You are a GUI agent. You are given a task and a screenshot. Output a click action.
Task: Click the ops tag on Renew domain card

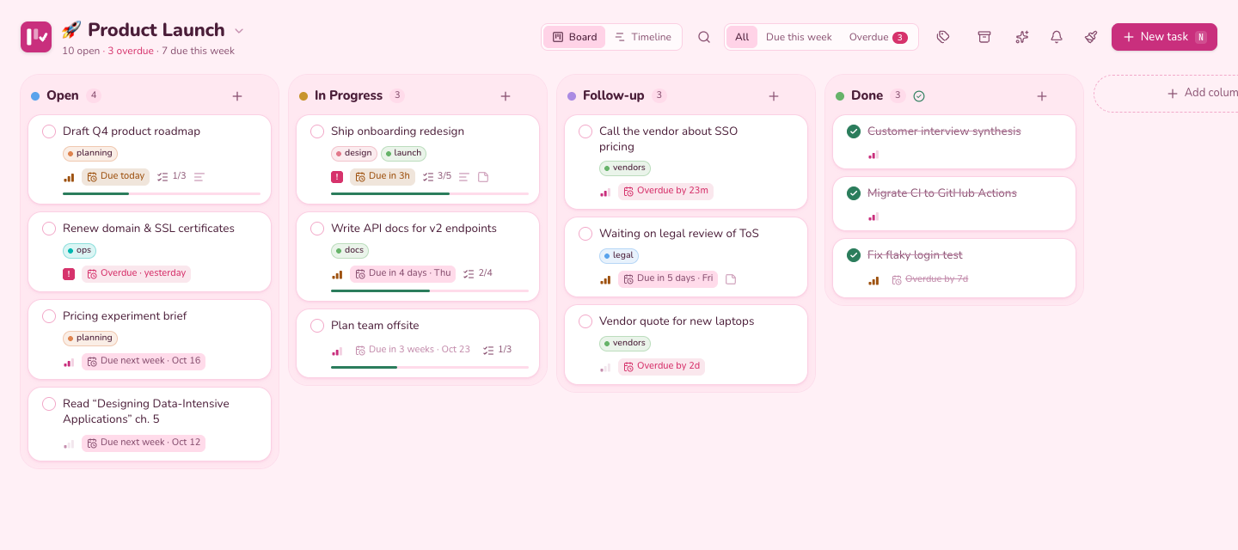pyautogui.click(x=79, y=251)
